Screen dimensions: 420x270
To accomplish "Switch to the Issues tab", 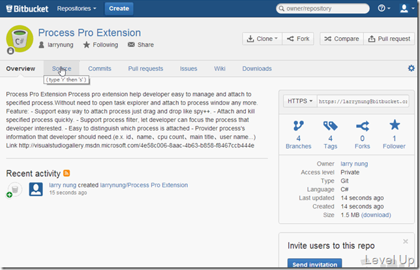I will [188, 68].
